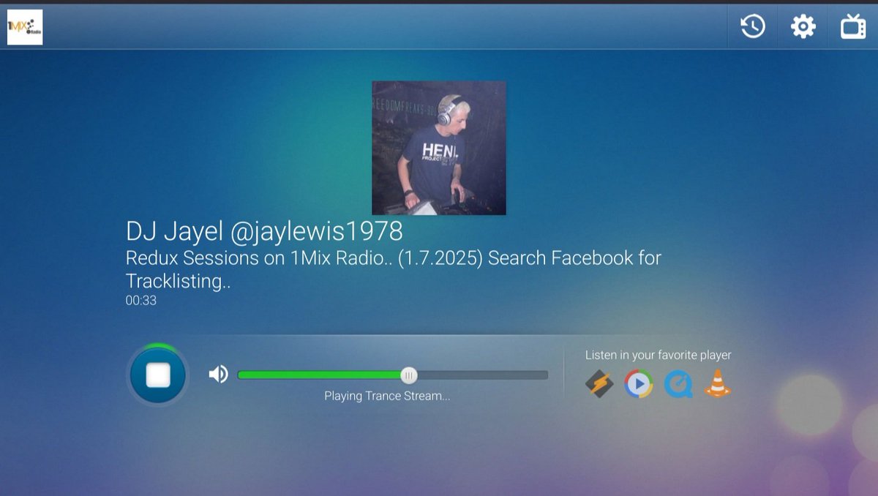Screen dimensions: 878x496
Task: Click the 1Mix Radio logo
Action: pyautogui.click(x=25, y=27)
